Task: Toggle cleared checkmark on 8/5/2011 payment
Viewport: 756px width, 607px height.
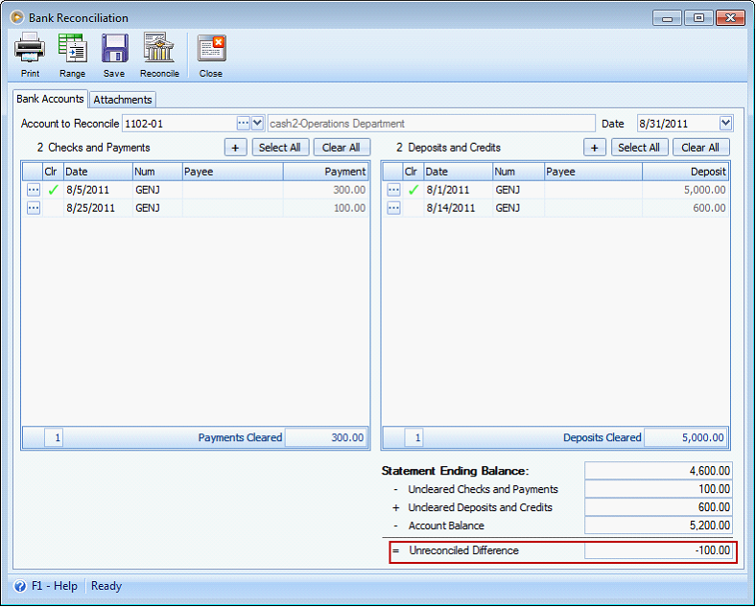Action: (x=53, y=190)
